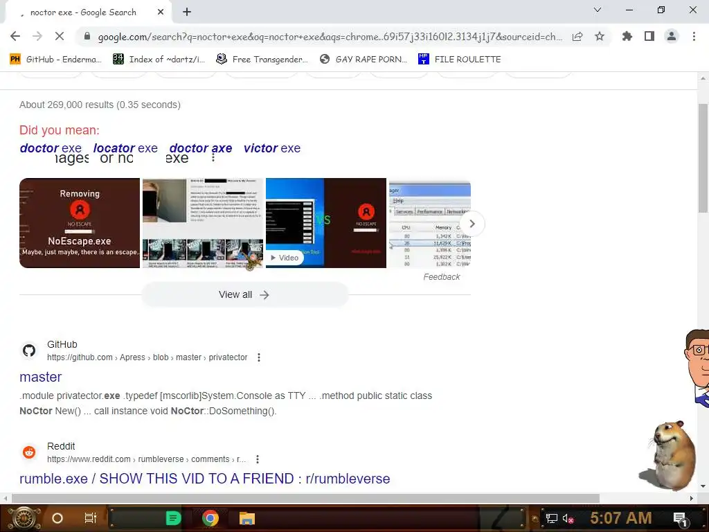
Task: Close the noctor exe search tab
Action: [161, 12]
